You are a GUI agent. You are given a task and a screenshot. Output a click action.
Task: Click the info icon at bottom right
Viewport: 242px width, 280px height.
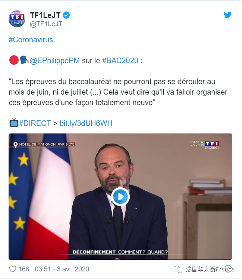pos(229,269)
